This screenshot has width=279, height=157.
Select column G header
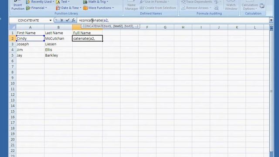point(165,27)
